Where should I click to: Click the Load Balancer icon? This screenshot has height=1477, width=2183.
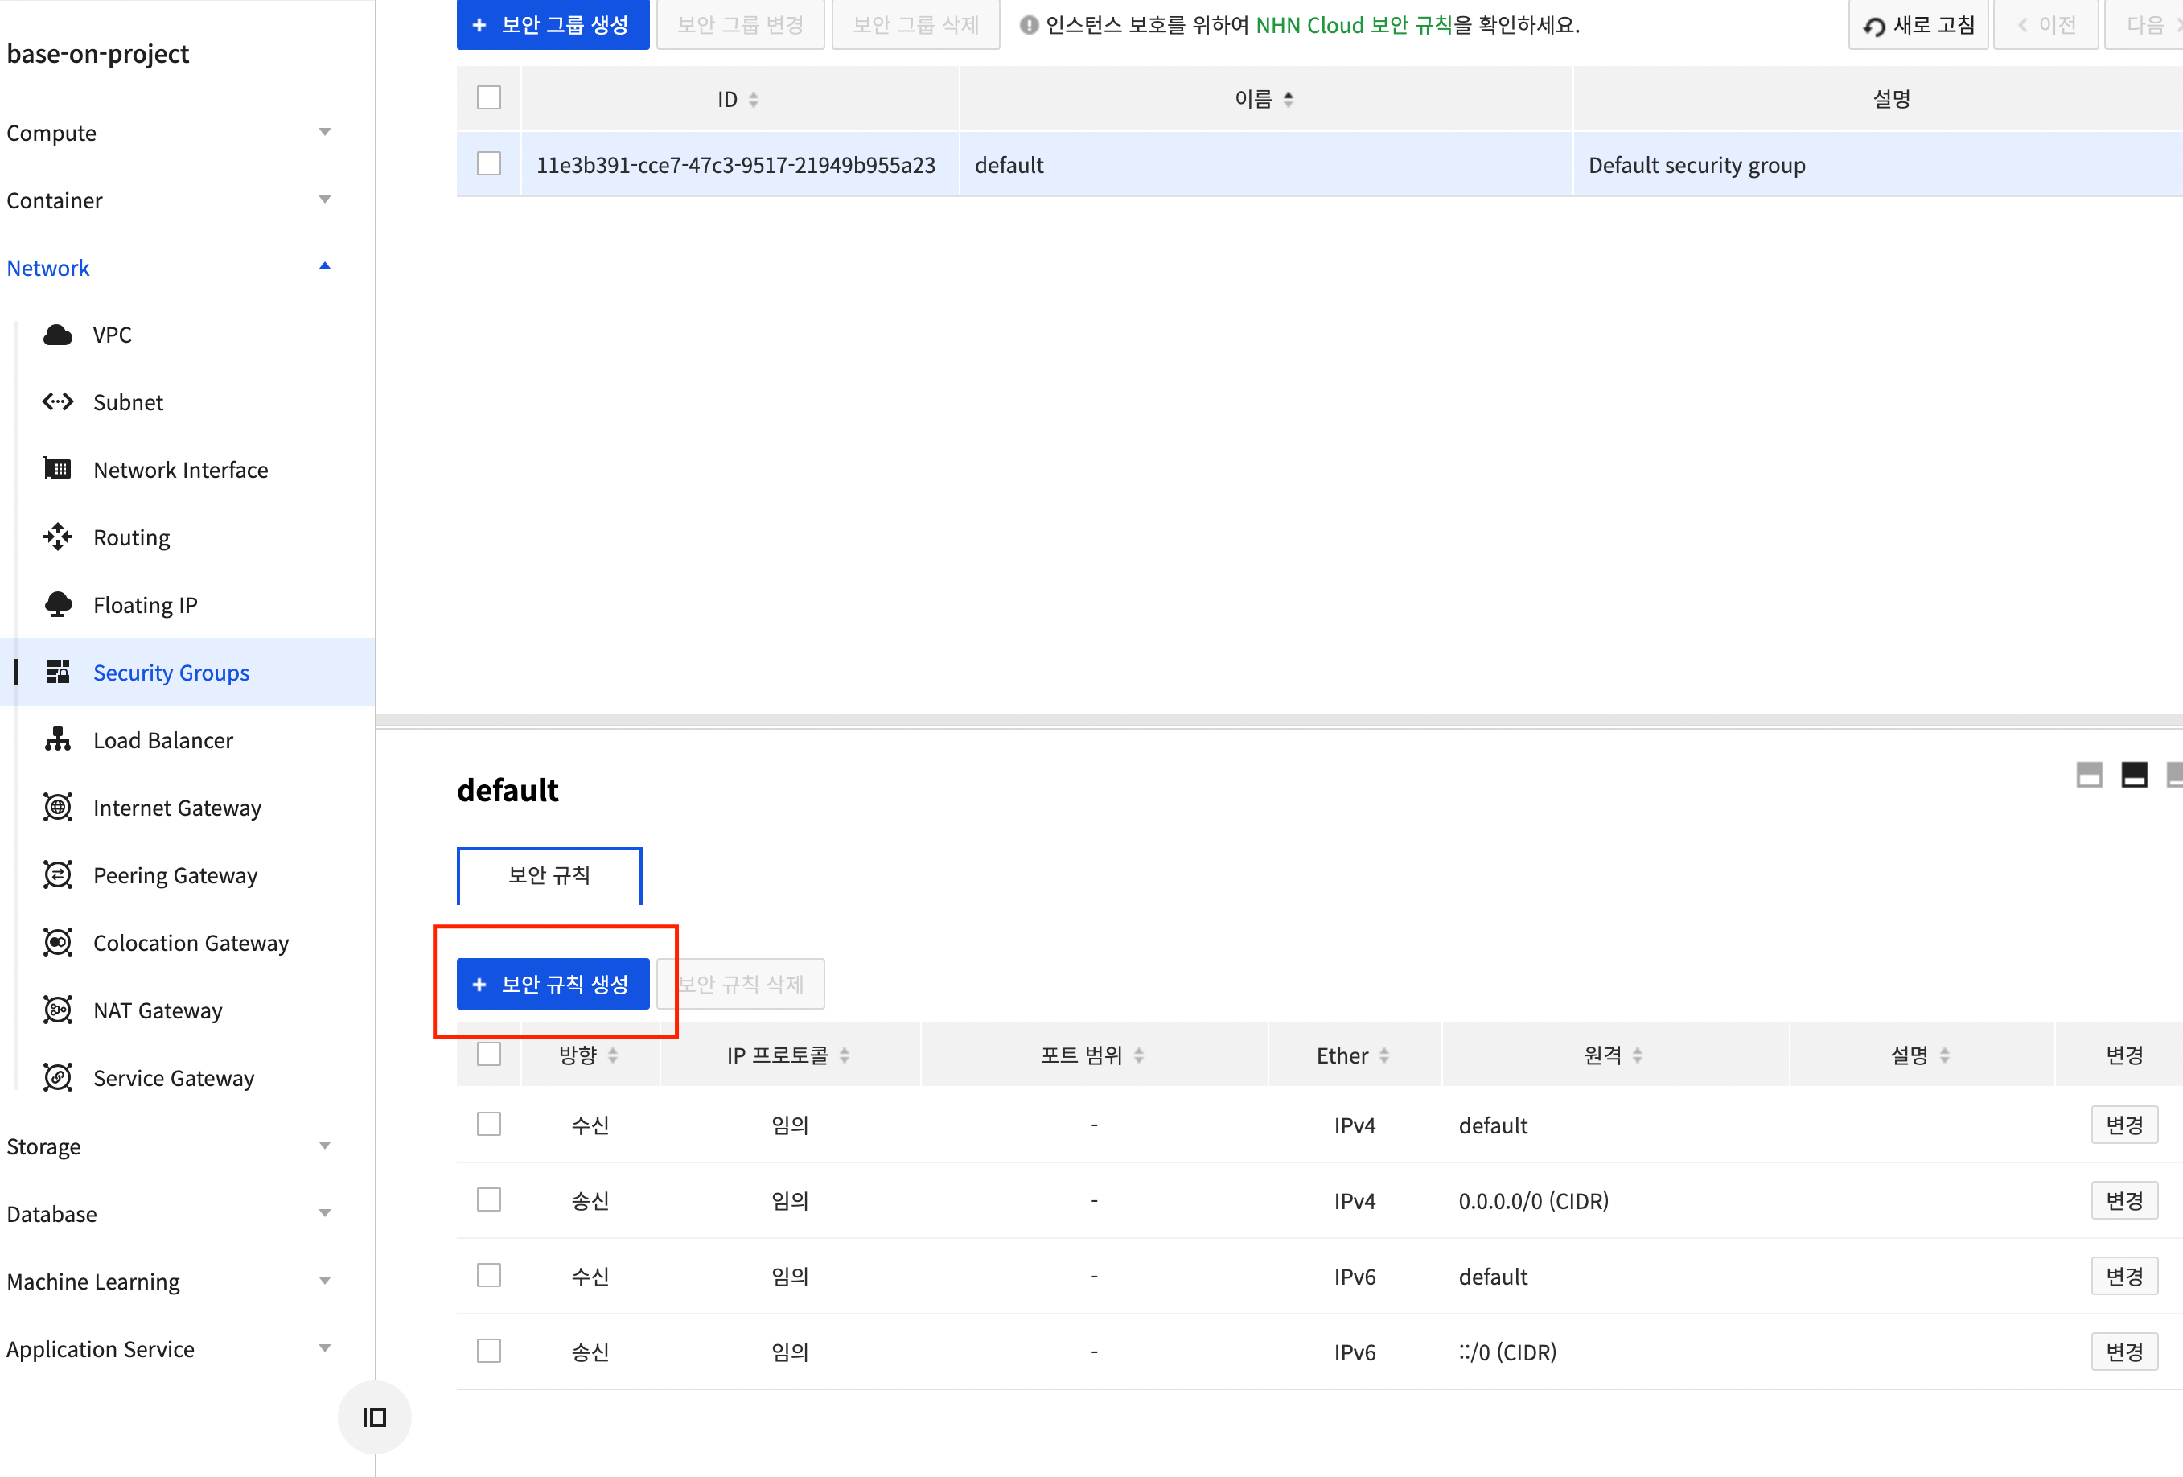(x=57, y=740)
